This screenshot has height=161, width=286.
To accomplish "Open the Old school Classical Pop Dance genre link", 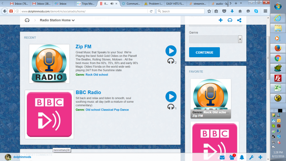I will (x=107, y=110).
